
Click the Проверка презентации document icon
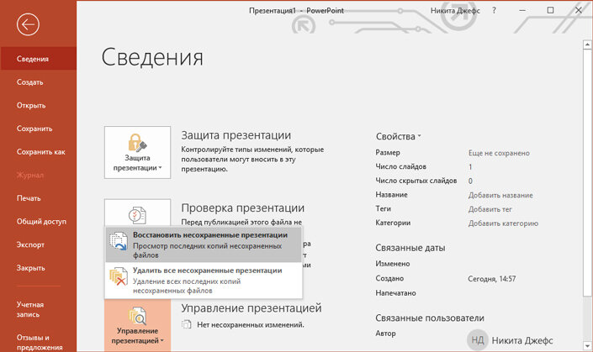click(x=137, y=214)
